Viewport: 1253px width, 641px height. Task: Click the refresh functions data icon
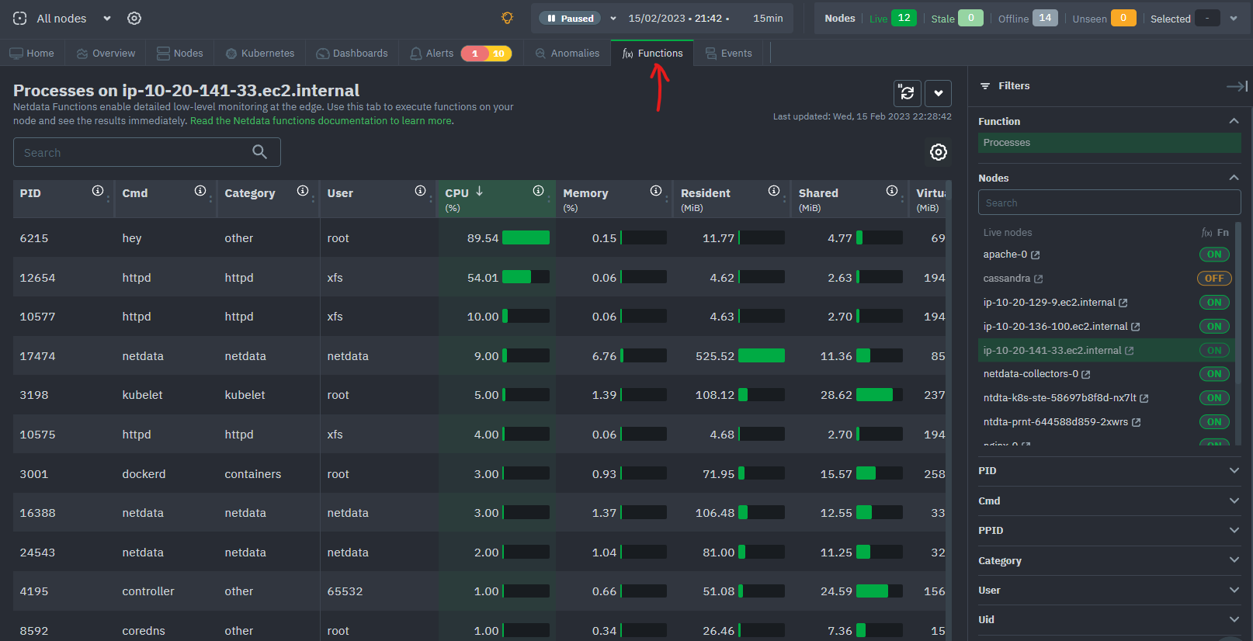click(907, 93)
